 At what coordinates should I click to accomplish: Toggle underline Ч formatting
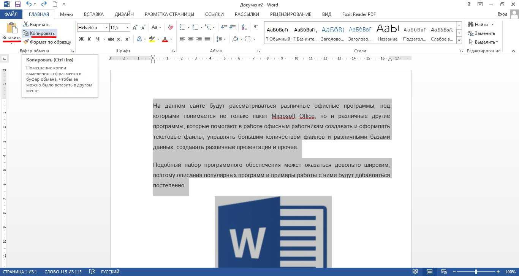pyautogui.click(x=98, y=39)
